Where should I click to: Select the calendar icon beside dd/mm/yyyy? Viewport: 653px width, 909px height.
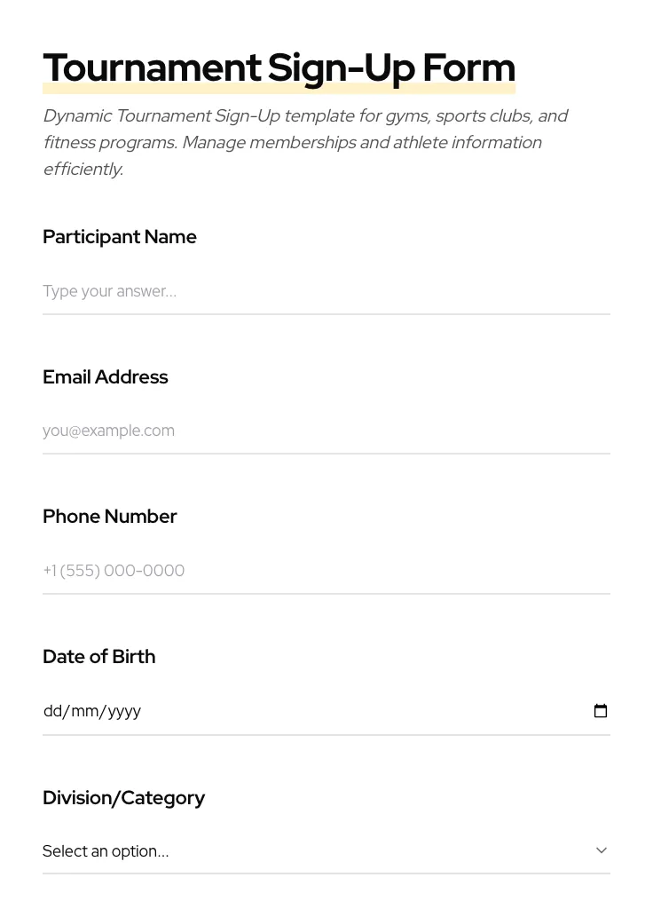click(601, 710)
